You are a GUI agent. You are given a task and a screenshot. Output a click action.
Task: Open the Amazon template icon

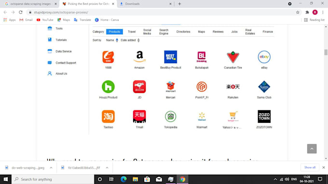[x=139, y=57]
